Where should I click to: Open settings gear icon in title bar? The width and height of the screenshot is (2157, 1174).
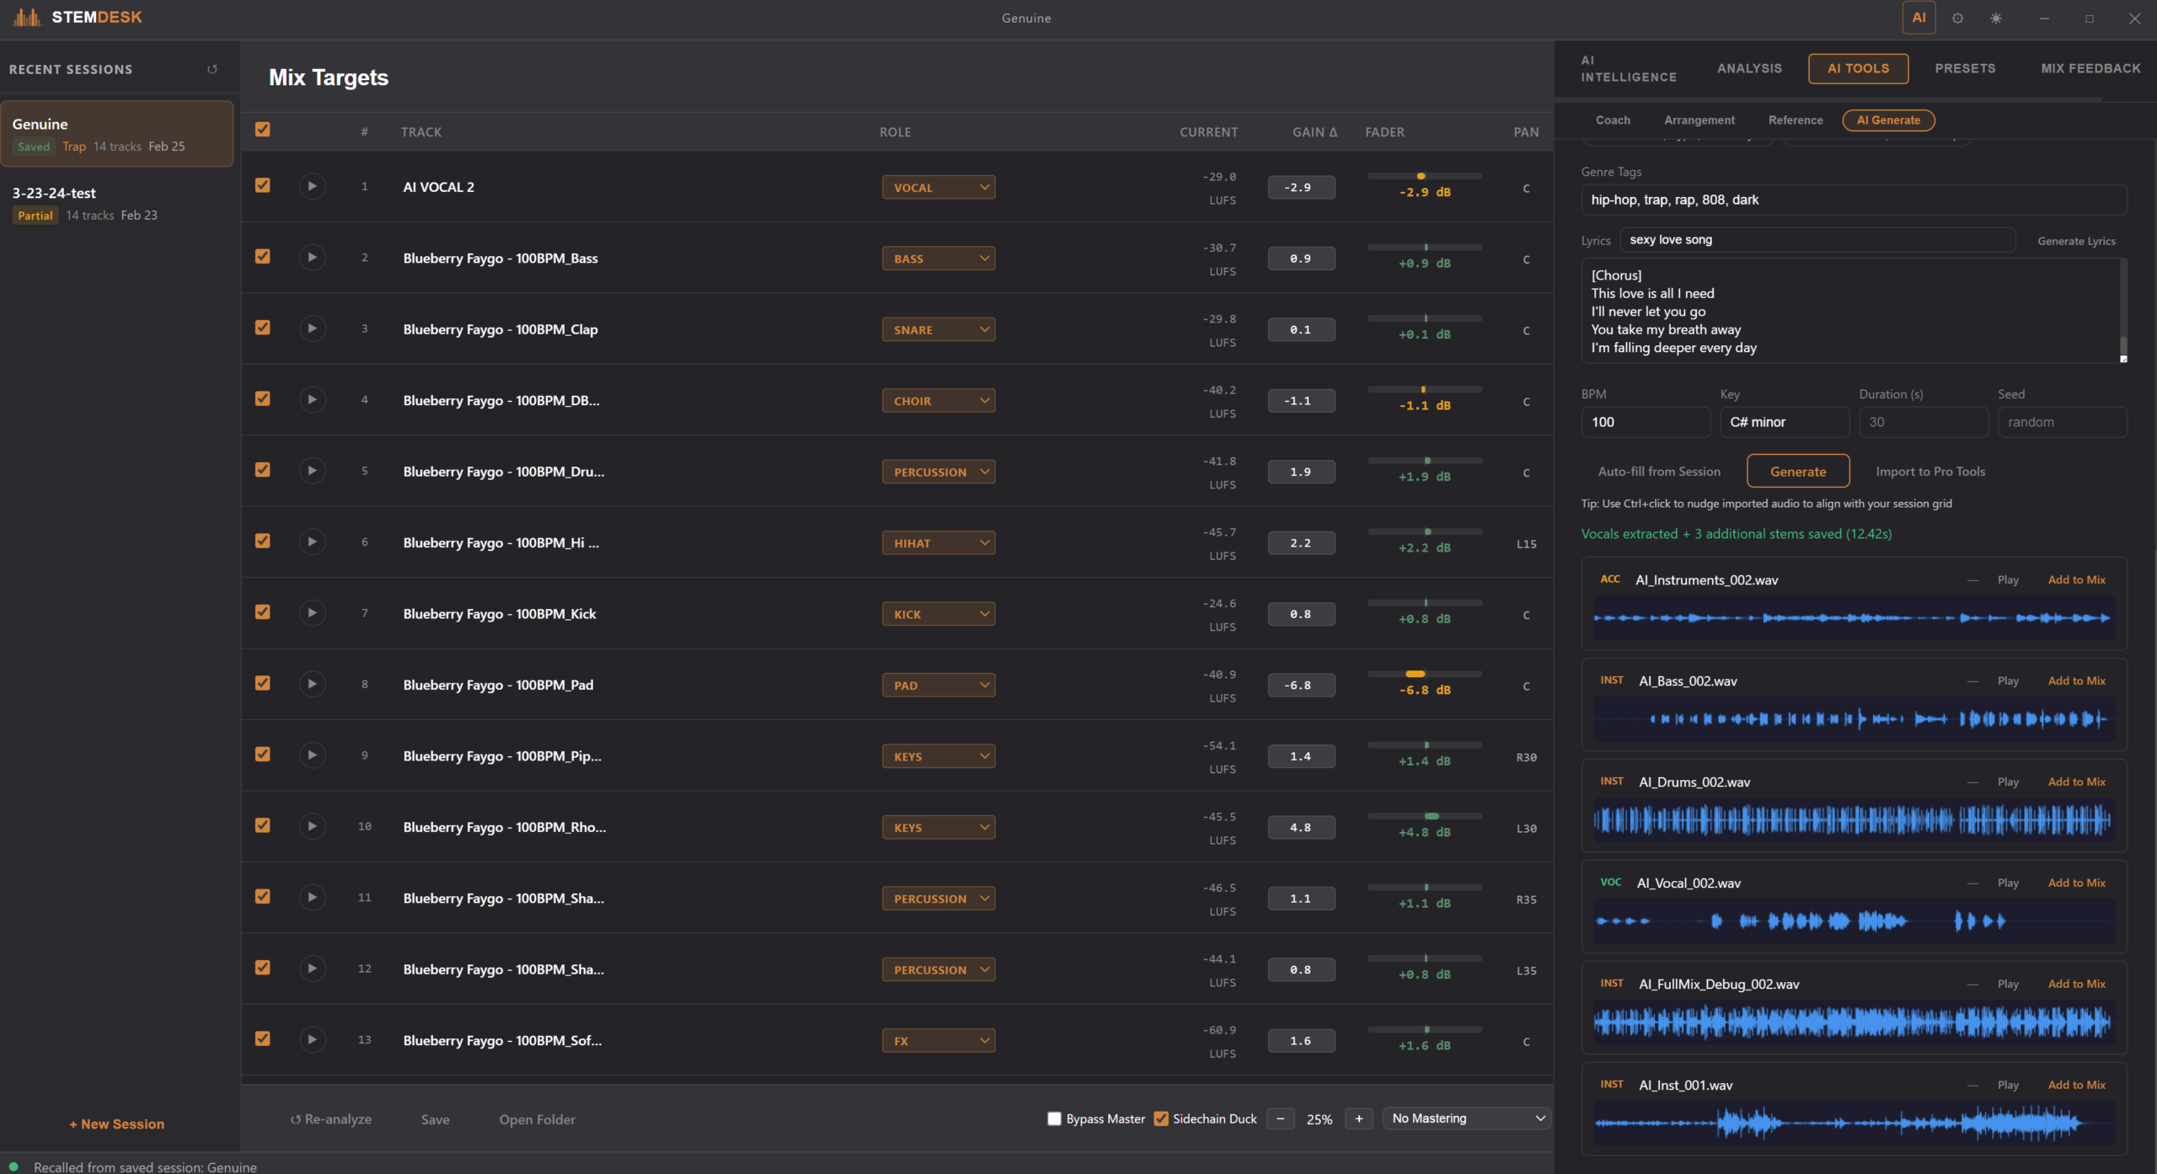(x=1957, y=18)
